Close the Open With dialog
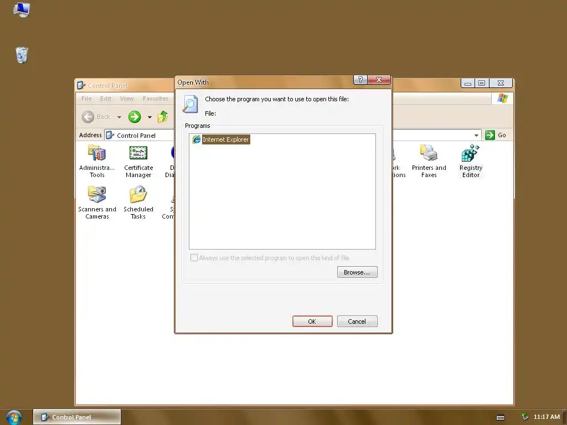This screenshot has height=425, width=567. 379,80
